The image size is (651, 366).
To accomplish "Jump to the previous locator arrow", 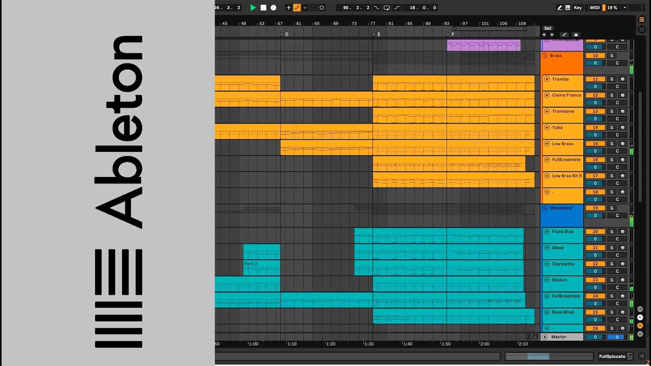I will pos(545,35).
